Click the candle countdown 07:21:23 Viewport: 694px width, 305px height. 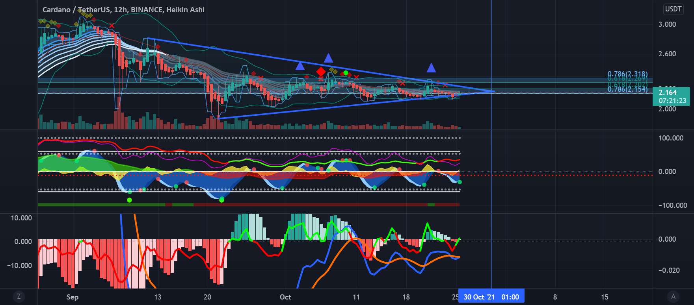point(672,101)
